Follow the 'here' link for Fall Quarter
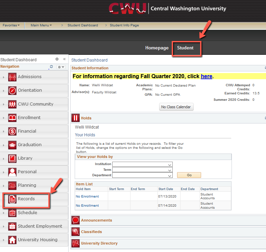 (206, 76)
